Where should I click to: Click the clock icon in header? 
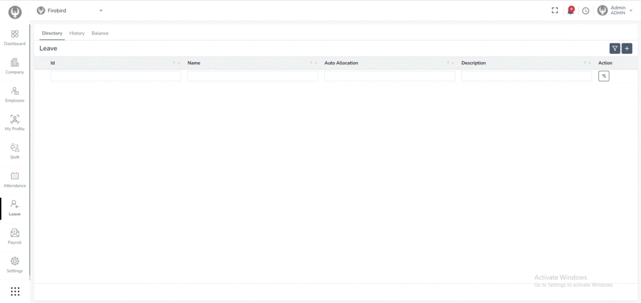pos(585,11)
